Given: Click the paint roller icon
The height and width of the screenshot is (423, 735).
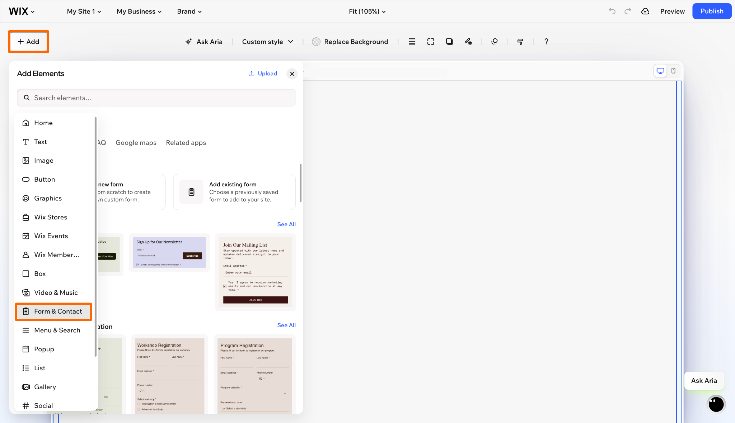Looking at the screenshot, I should tap(520, 42).
